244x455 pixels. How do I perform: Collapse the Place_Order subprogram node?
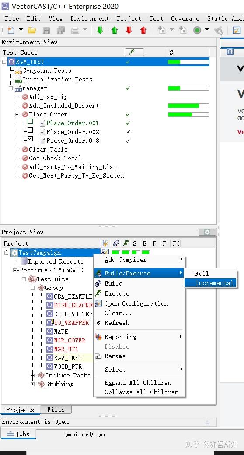click(x=17, y=115)
